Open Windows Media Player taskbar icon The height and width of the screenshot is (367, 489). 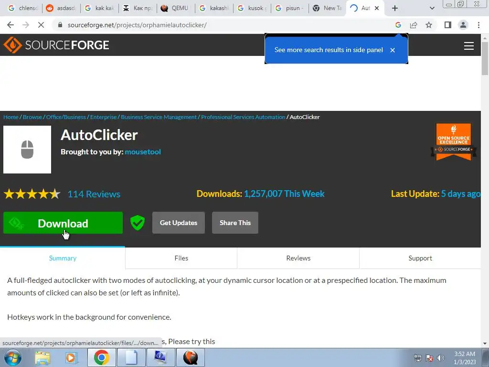coord(71,357)
